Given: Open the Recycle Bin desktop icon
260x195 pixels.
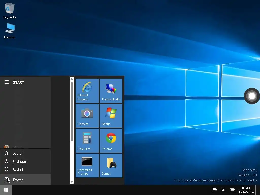Looking at the screenshot, I should [x=9, y=10].
